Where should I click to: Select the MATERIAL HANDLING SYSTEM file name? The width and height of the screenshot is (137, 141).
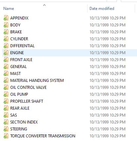(x=37, y=81)
